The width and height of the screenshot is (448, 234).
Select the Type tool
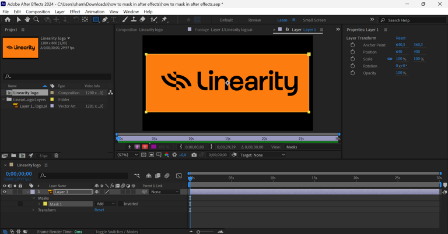pyautogui.click(x=114, y=19)
